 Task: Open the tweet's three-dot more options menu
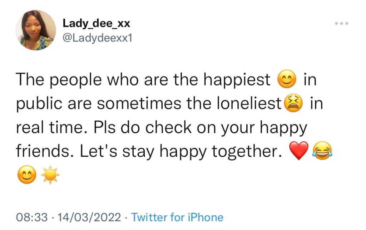click(341, 24)
